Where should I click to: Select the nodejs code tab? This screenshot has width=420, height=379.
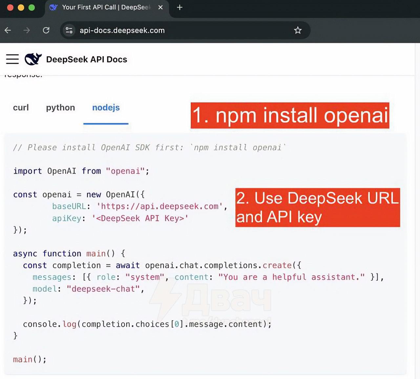[x=106, y=108]
